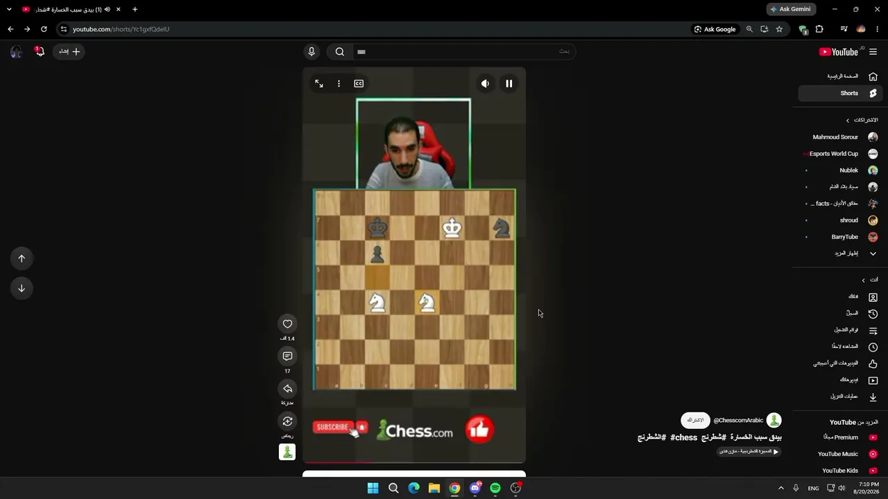Open BarryTube channel in subscriptions

[x=839, y=237]
